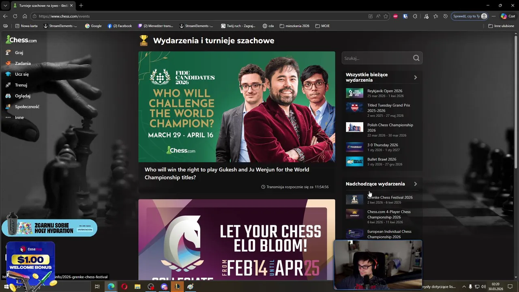The image size is (519, 292).
Task: Open the volume speaker tray icon
Action: coord(483,287)
